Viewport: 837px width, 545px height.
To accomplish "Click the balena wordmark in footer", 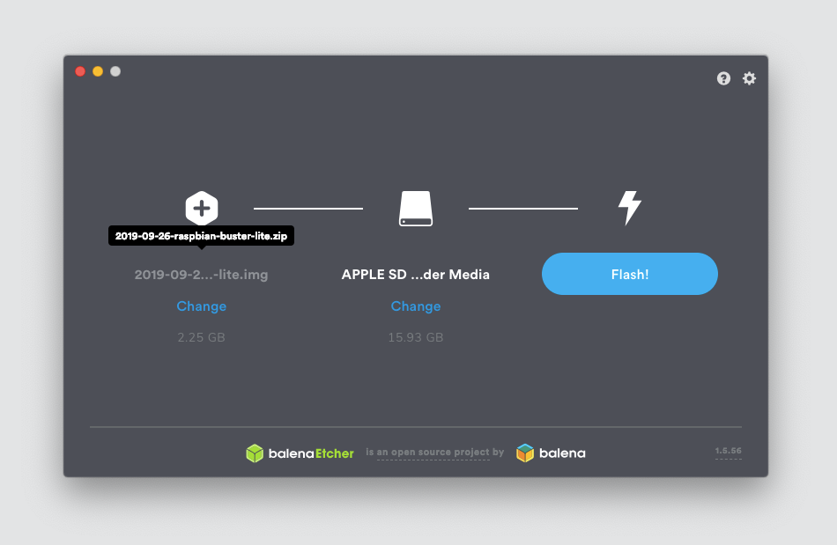I will point(562,453).
